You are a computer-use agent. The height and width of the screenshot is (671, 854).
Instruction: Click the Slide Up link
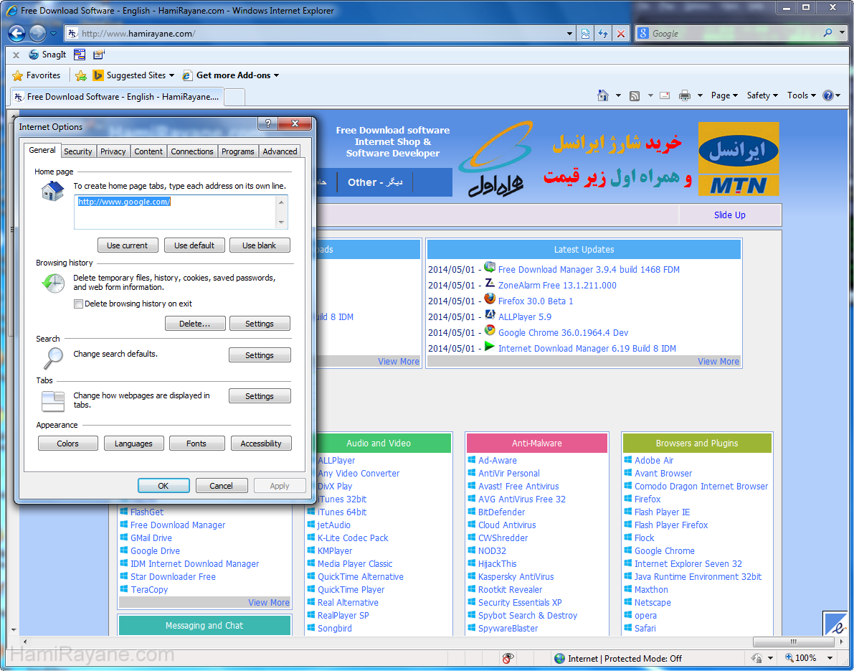click(730, 215)
